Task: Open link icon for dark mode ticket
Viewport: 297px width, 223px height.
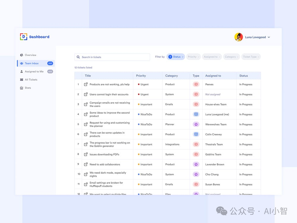Action: coord(86,174)
